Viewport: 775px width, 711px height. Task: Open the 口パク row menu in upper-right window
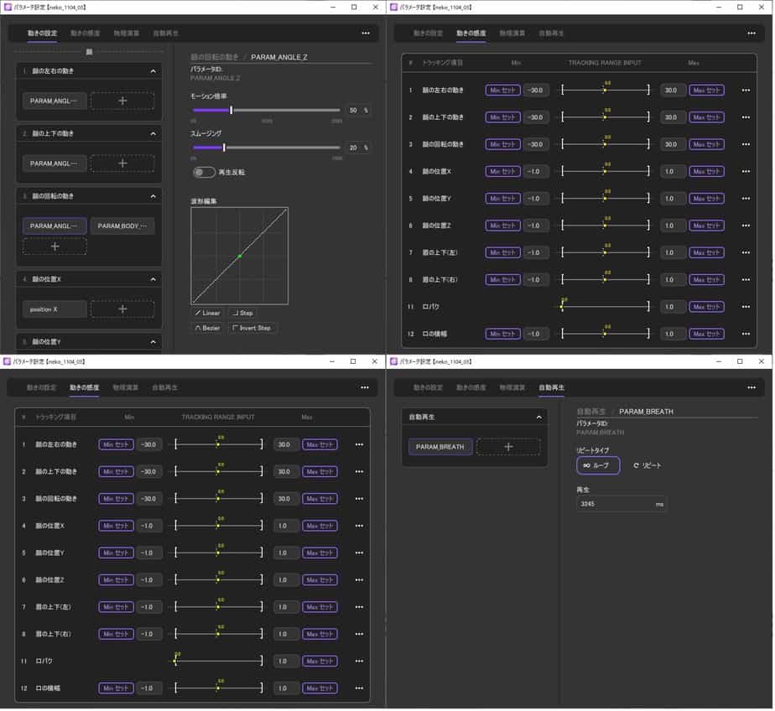click(746, 307)
